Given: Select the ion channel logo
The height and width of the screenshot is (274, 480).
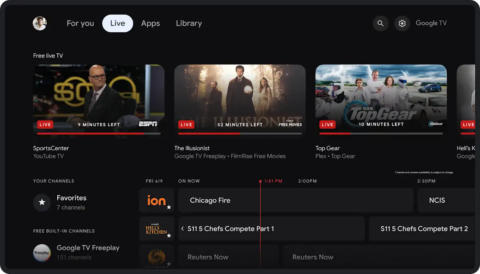Looking at the screenshot, I should (157, 200).
